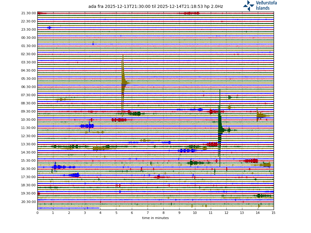311x233 pixels.
Task: Select the 21:30:00 time label
Action: point(29,13)
